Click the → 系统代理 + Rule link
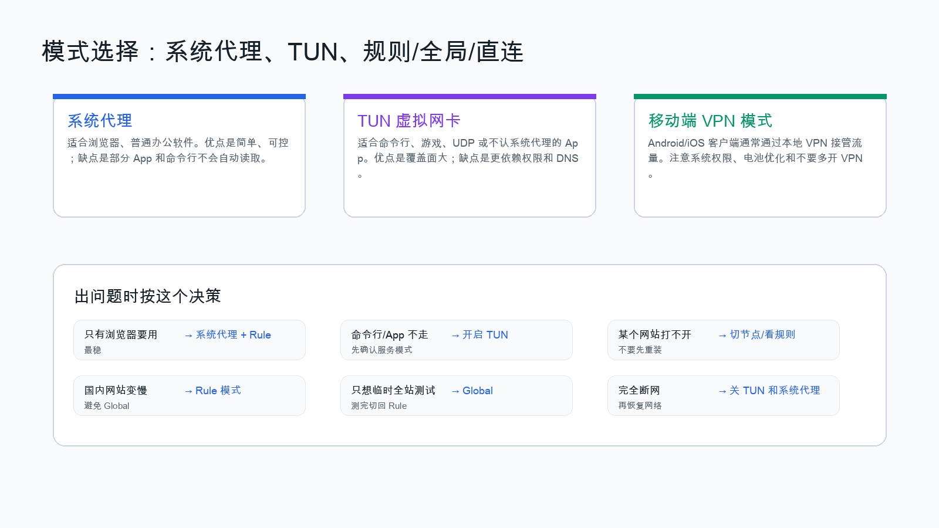939x528 pixels. pos(227,335)
